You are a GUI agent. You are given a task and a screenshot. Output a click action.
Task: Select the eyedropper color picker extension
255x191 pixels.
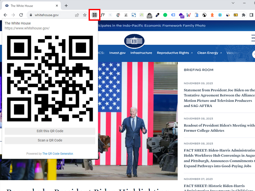tap(157, 15)
